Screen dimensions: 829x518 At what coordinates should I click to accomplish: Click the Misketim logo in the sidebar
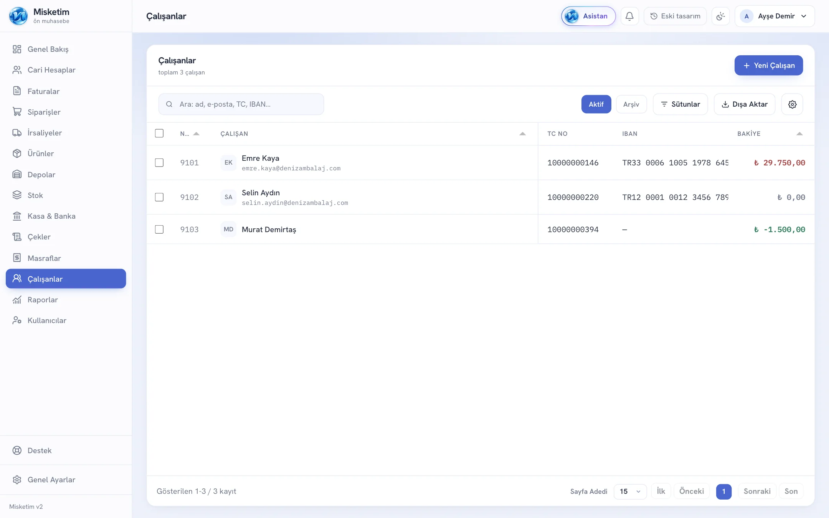[18, 16]
